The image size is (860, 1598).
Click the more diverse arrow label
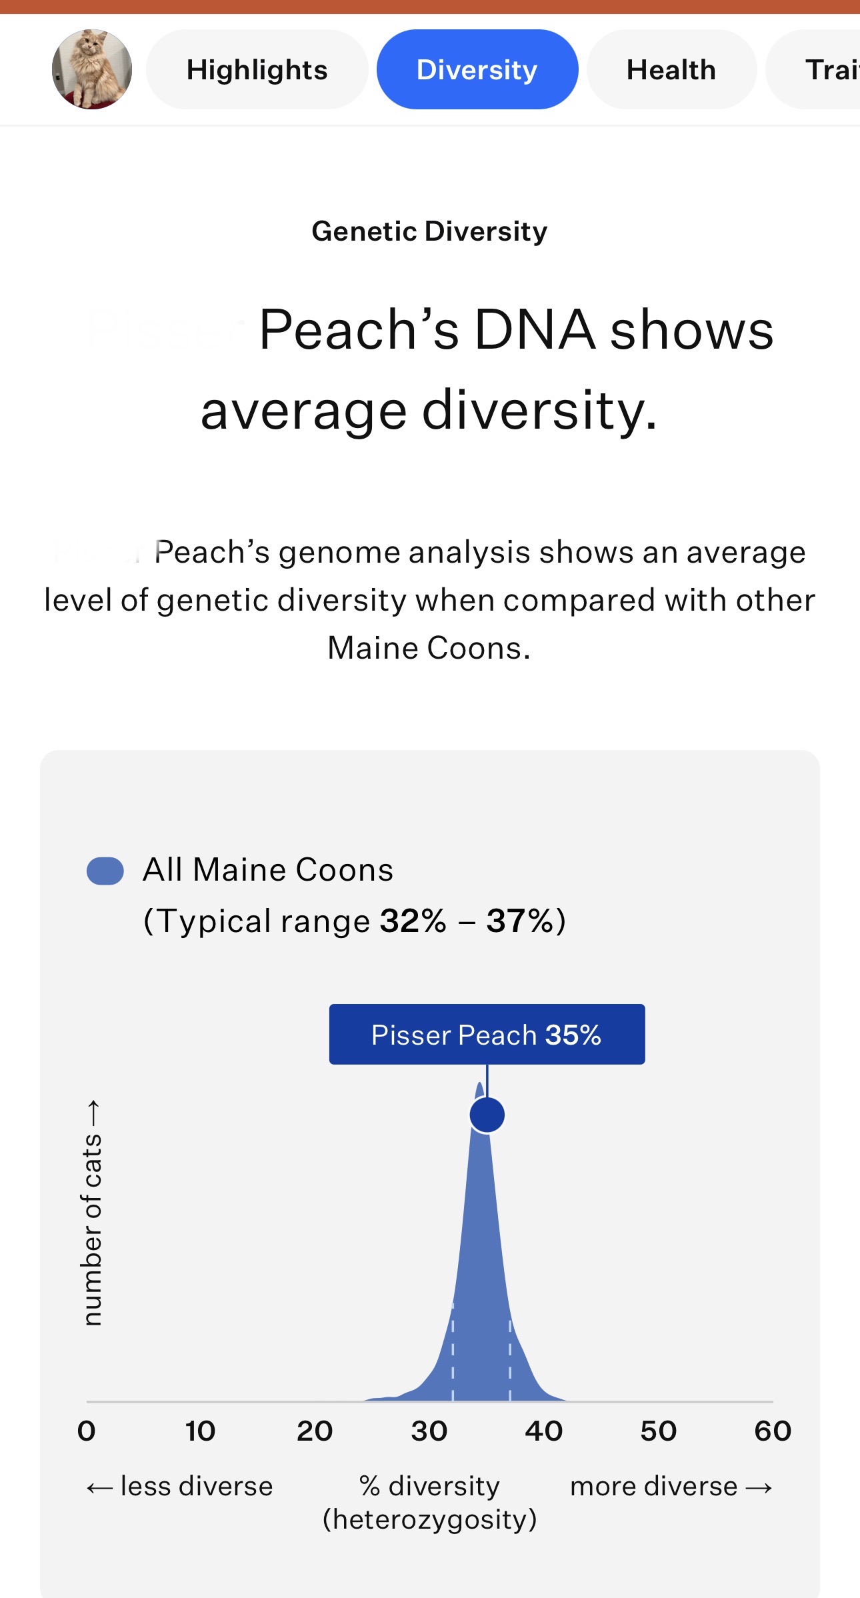click(671, 1486)
